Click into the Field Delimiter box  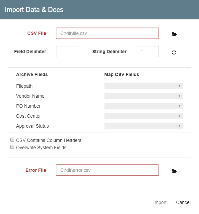click(x=67, y=52)
